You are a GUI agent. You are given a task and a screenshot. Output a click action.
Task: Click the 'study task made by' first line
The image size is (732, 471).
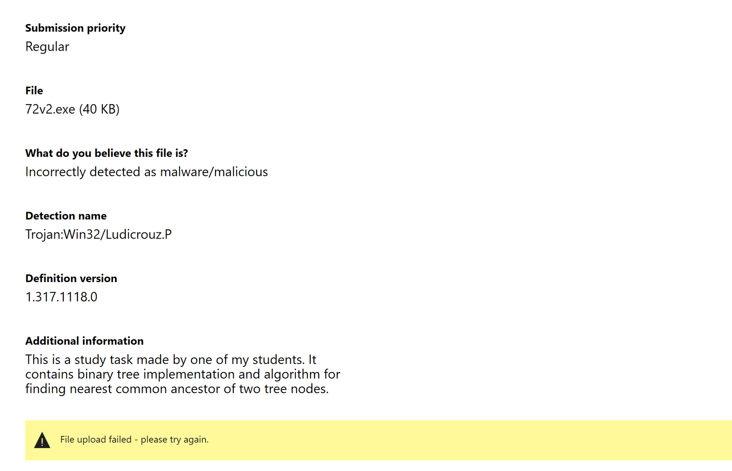pyautogui.click(x=171, y=360)
